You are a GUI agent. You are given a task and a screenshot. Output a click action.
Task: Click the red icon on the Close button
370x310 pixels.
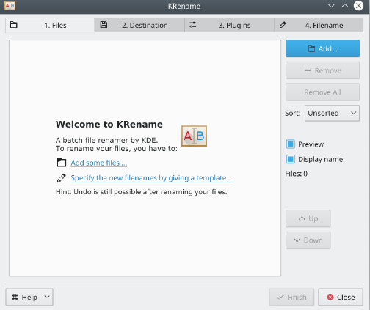coord(330,297)
